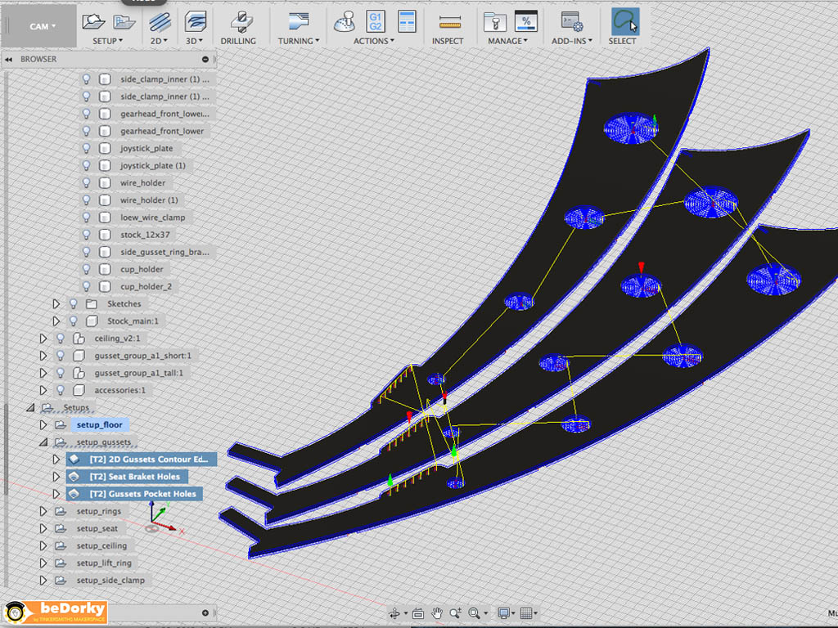Collapse the Setups node

point(30,407)
